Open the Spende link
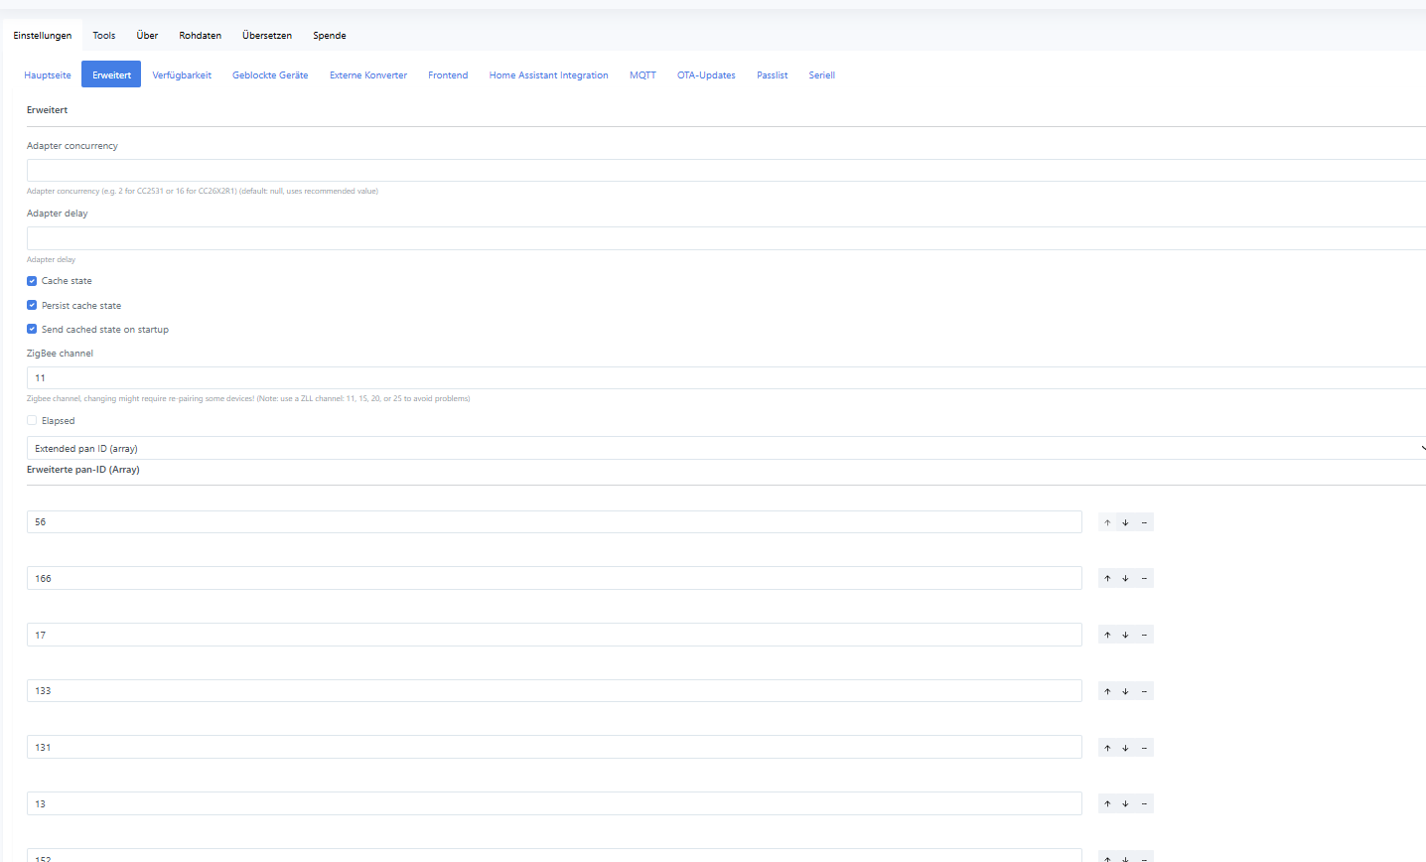Image resolution: width=1426 pixels, height=862 pixels. [x=330, y=36]
